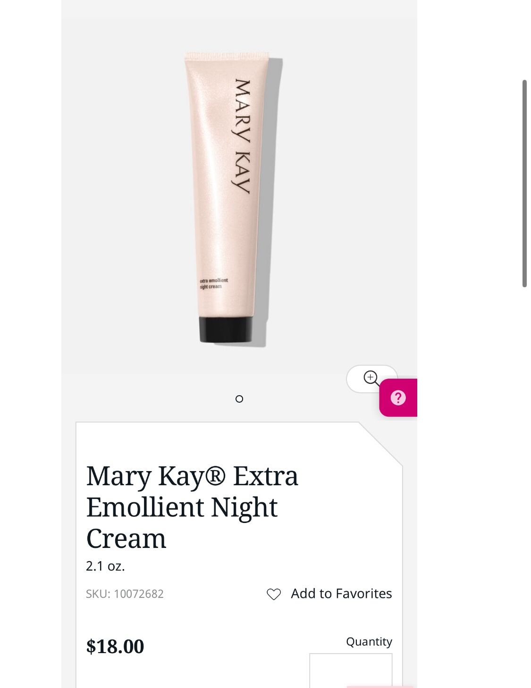Click the pink bar below Quantity box
Image resolution: width=531 pixels, height=688 pixels.
point(380,687)
